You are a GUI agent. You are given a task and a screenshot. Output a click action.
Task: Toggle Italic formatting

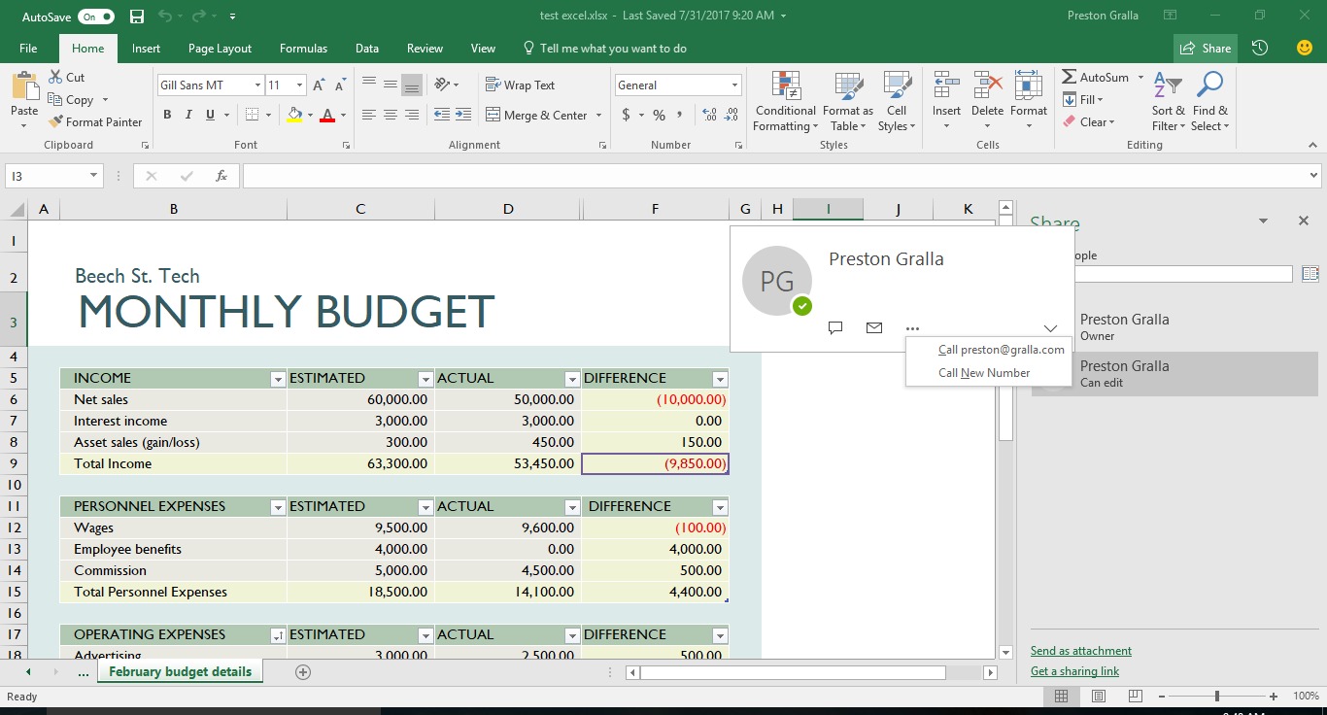pos(188,115)
